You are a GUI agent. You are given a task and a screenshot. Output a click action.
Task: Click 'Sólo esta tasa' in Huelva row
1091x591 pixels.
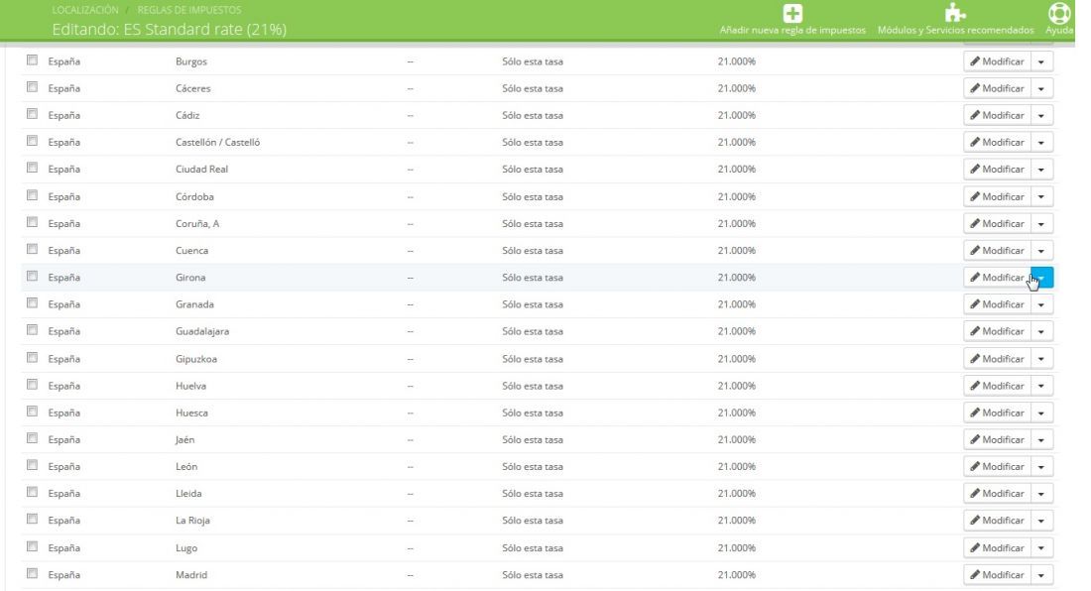coord(533,386)
